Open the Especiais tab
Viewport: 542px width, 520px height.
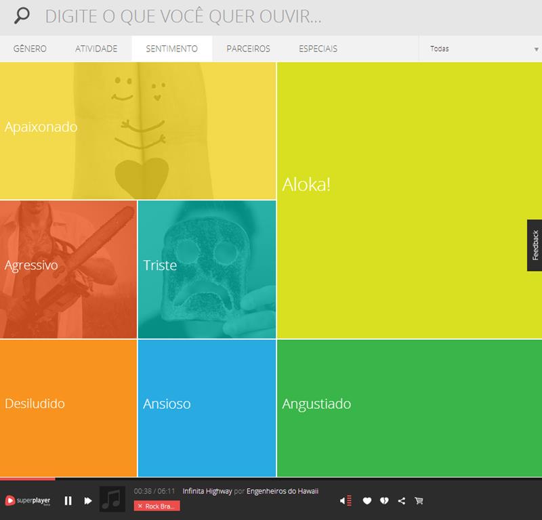click(318, 49)
